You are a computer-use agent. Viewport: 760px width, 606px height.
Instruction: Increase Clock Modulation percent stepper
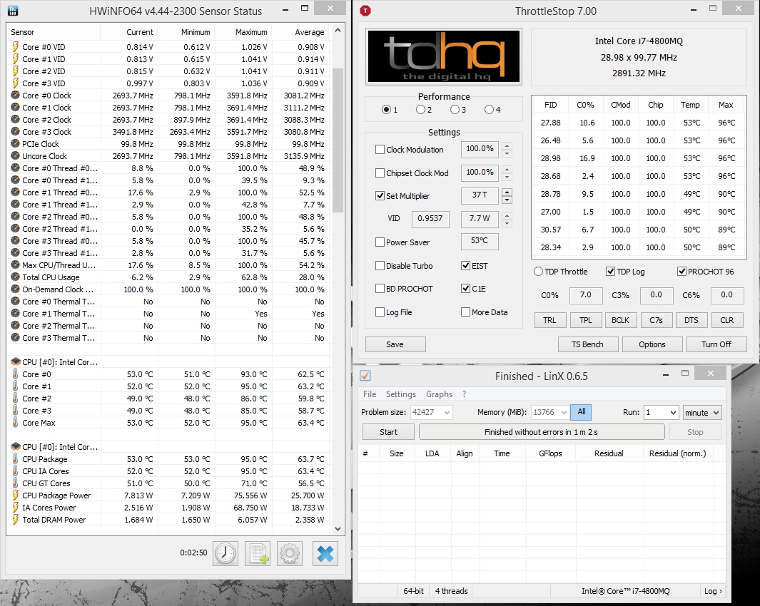[507, 145]
